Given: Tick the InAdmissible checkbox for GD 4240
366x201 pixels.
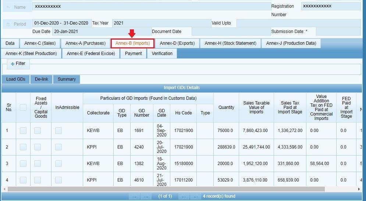Looking at the screenshot, I should (x=58, y=147).
